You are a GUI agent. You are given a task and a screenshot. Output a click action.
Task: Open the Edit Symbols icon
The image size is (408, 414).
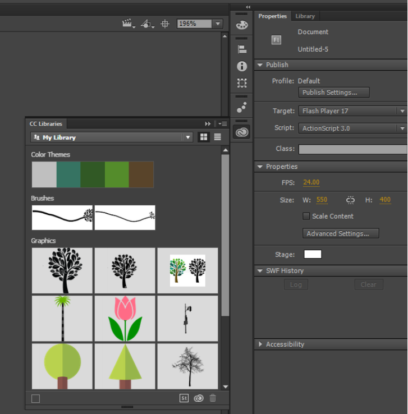click(147, 24)
